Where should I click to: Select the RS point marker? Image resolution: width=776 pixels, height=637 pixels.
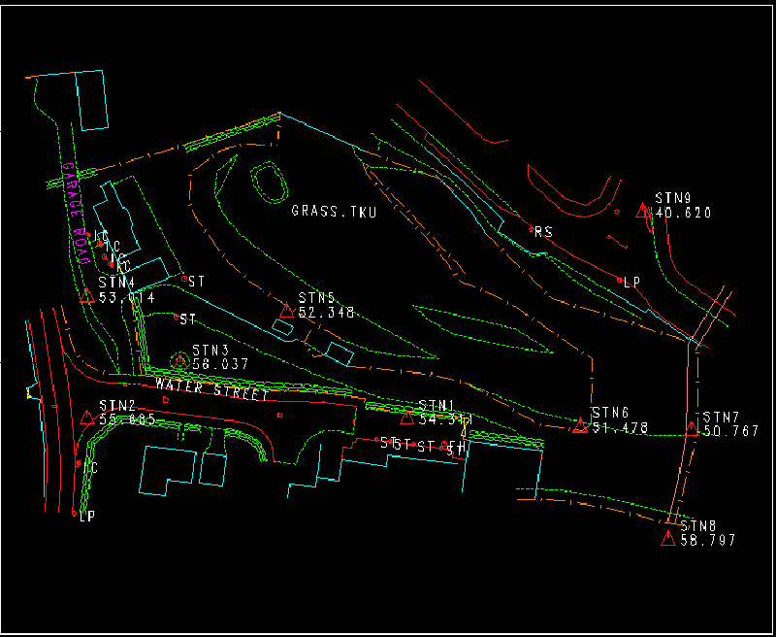point(530,228)
